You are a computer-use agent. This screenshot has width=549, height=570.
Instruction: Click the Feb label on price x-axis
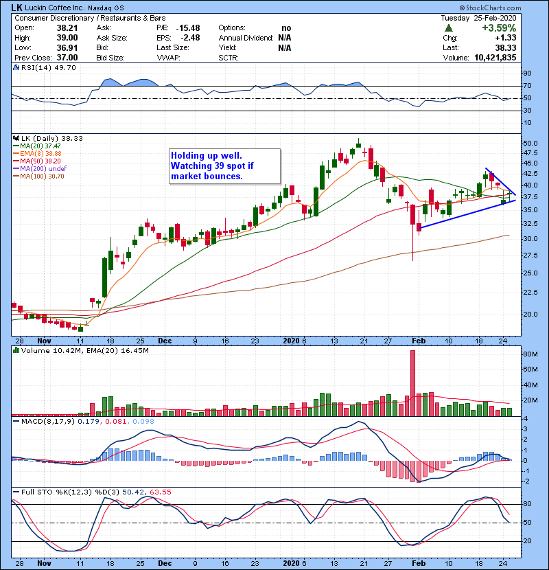(418, 341)
